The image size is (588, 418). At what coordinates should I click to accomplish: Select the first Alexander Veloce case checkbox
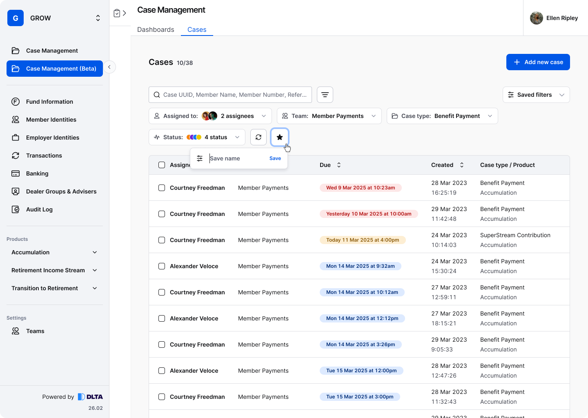coord(162,266)
